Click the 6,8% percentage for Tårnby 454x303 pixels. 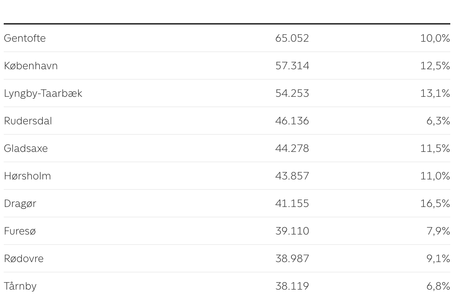(438, 286)
